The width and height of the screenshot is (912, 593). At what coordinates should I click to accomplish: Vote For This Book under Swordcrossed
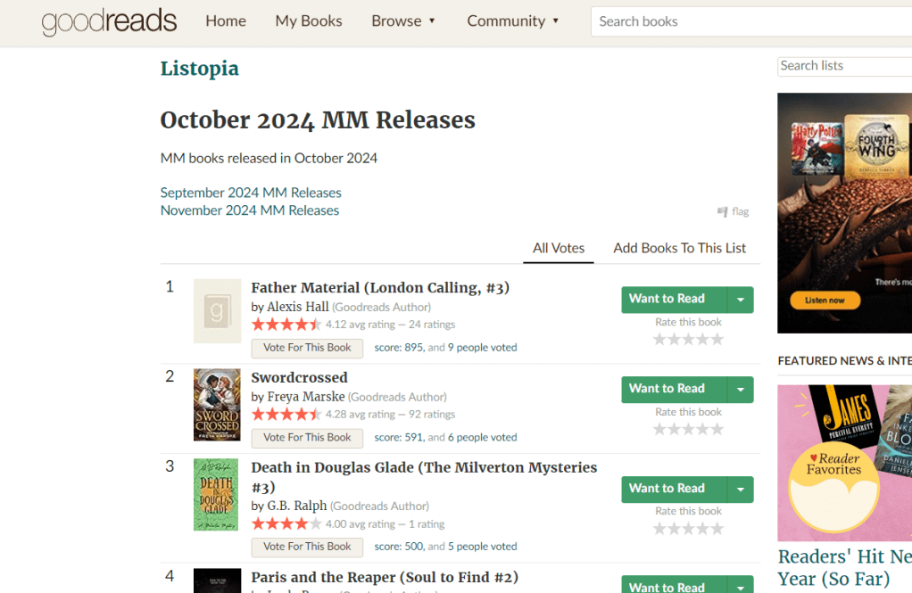[307, 438]
